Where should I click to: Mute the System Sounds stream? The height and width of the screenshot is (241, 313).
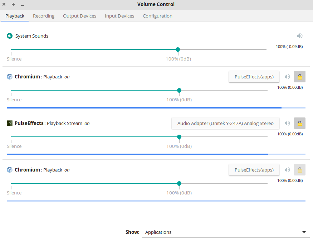[300, 36]
